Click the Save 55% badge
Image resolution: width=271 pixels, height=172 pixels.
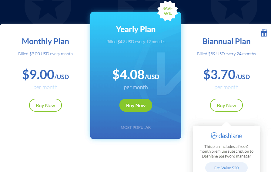tap(167, 11)
